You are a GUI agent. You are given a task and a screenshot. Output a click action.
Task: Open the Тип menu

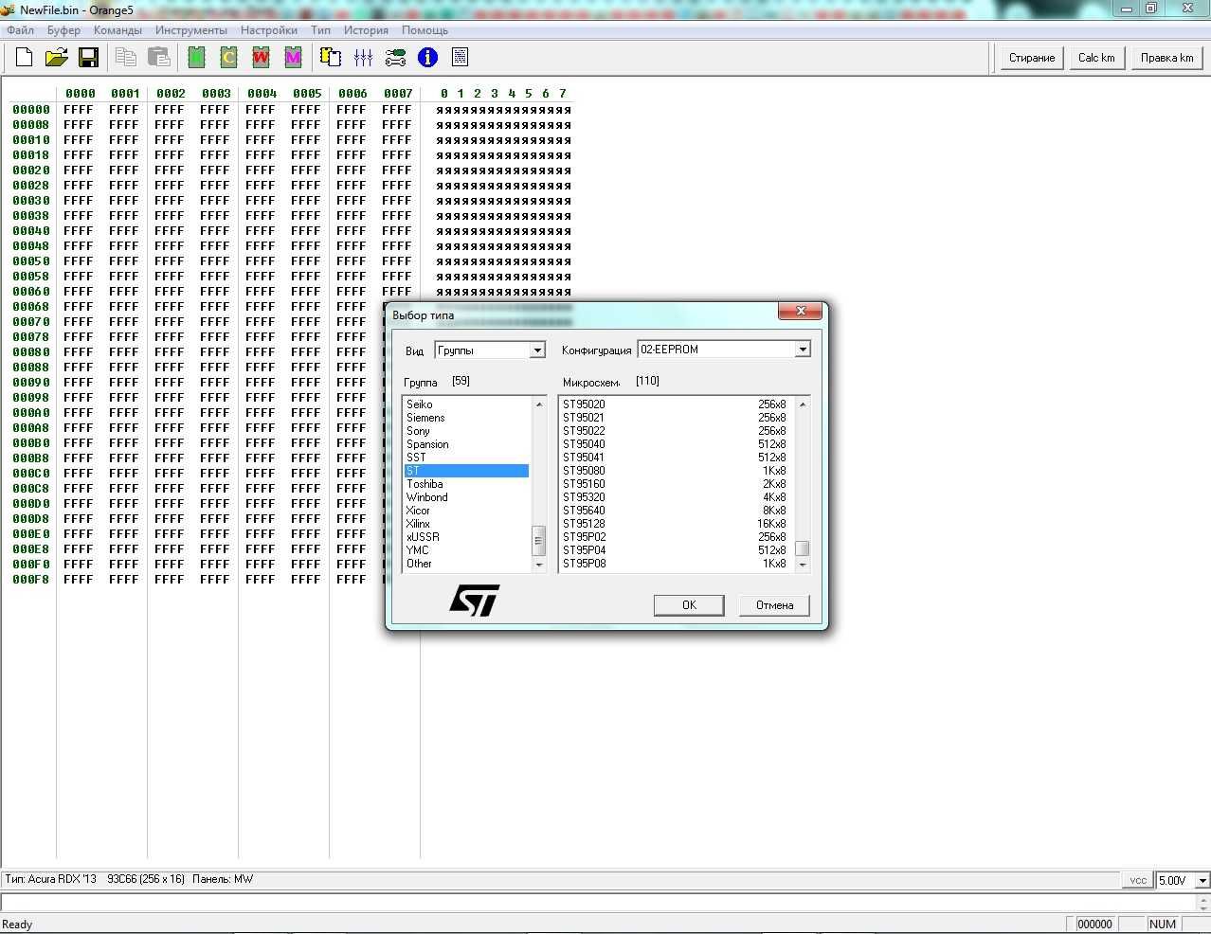(x=321, y=30)
